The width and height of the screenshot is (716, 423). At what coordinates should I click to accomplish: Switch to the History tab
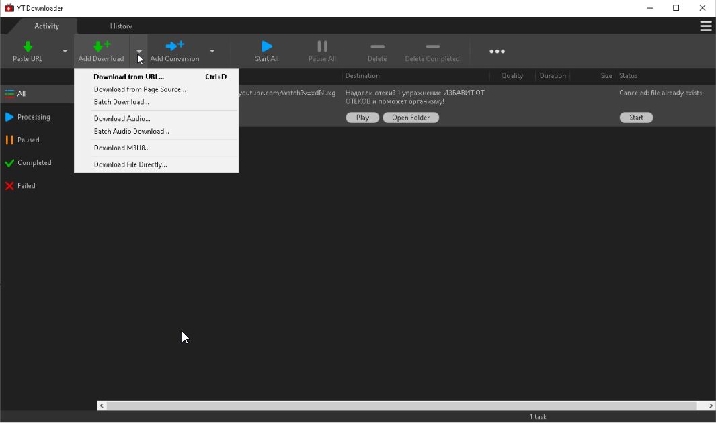tap(121, 26)
